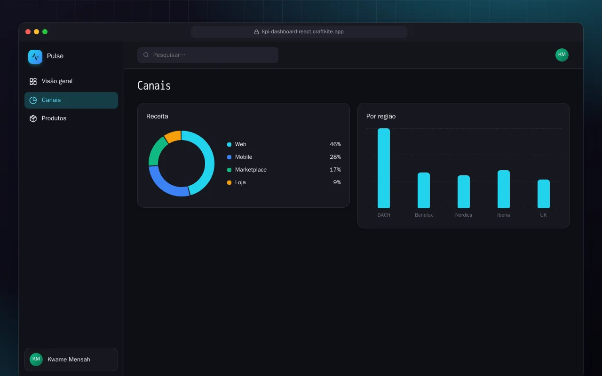Screen dimensions: 602x376
Task: Click the 17% value
Action: tap(335, 170)
